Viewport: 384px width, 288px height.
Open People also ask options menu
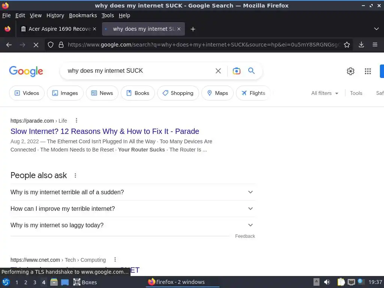coord(75,175)
